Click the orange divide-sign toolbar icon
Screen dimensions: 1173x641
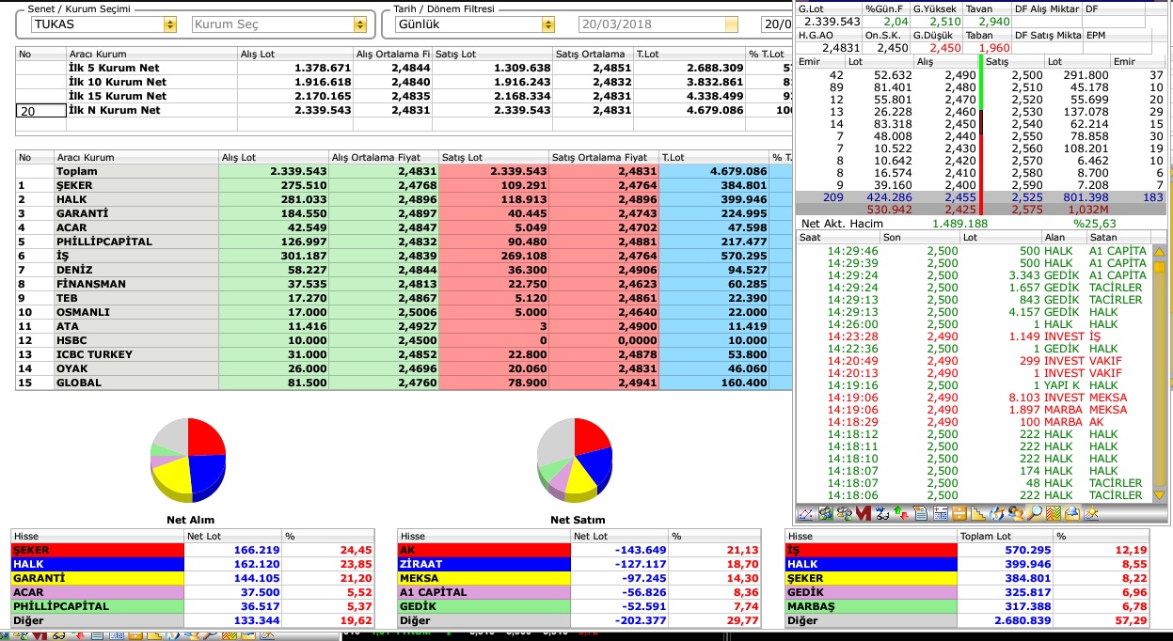click(959, 513)
